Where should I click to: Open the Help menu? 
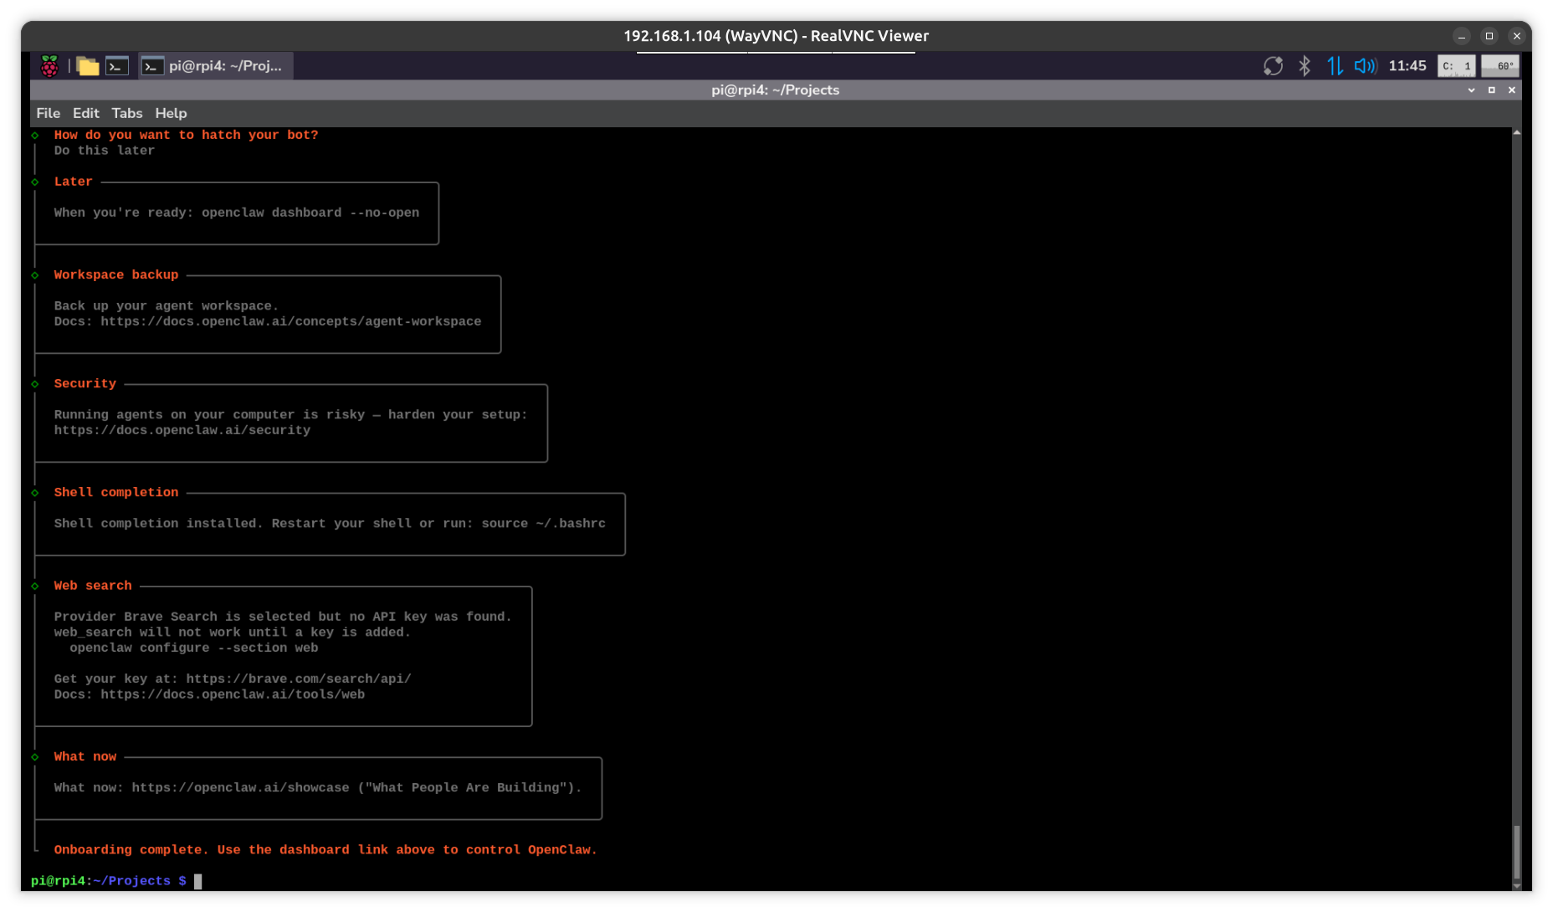coord(171,113)
